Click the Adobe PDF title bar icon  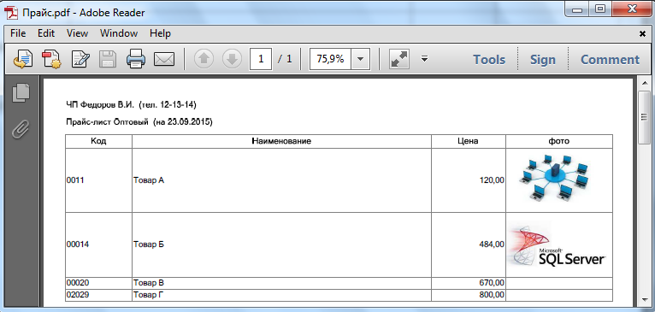pos(12,13)
